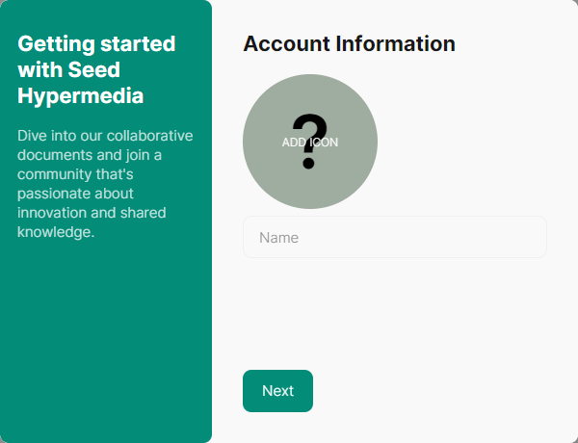Focus the Name input field
Screen dimensions: 578x443
coord(394,237)
